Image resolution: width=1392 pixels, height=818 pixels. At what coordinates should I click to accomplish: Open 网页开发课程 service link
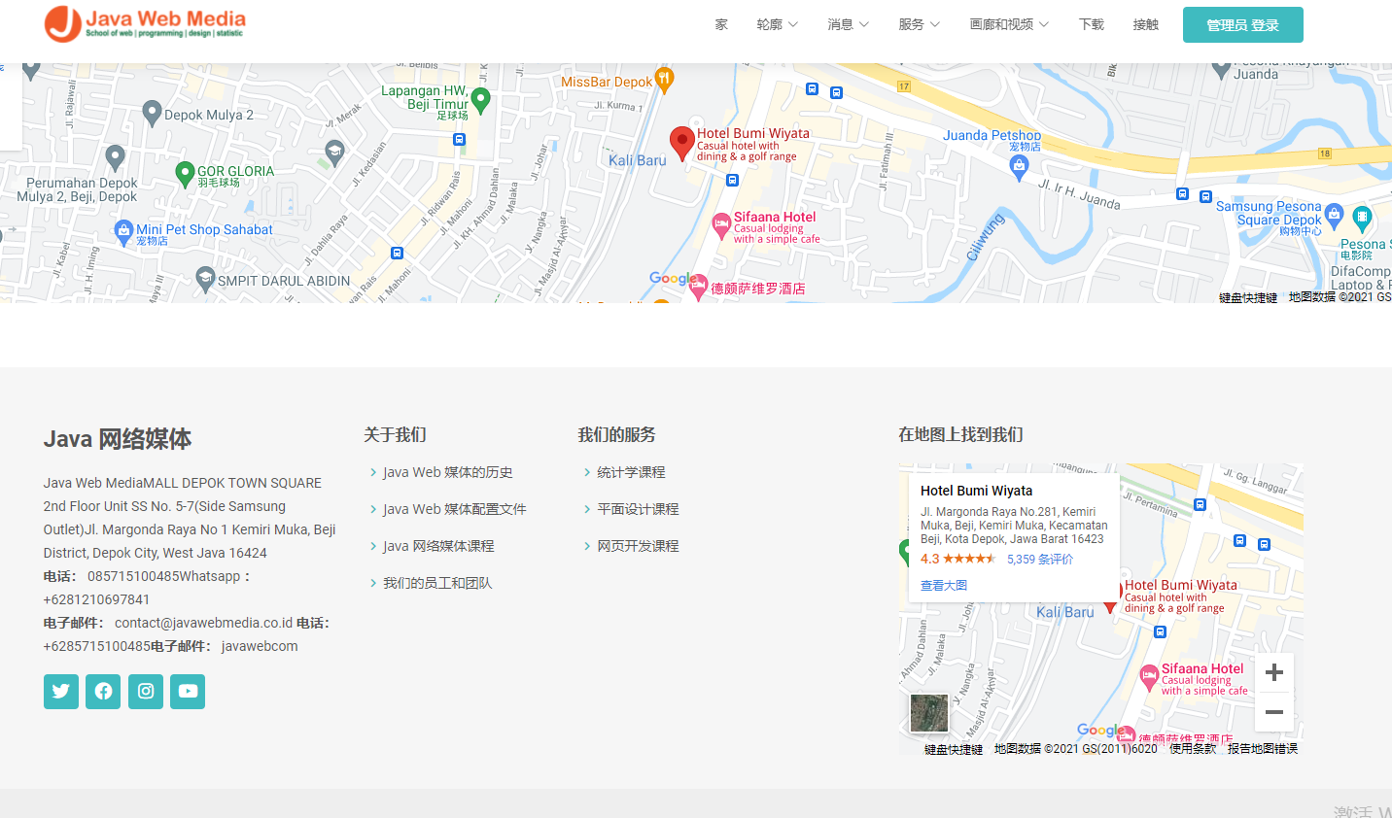638,546
